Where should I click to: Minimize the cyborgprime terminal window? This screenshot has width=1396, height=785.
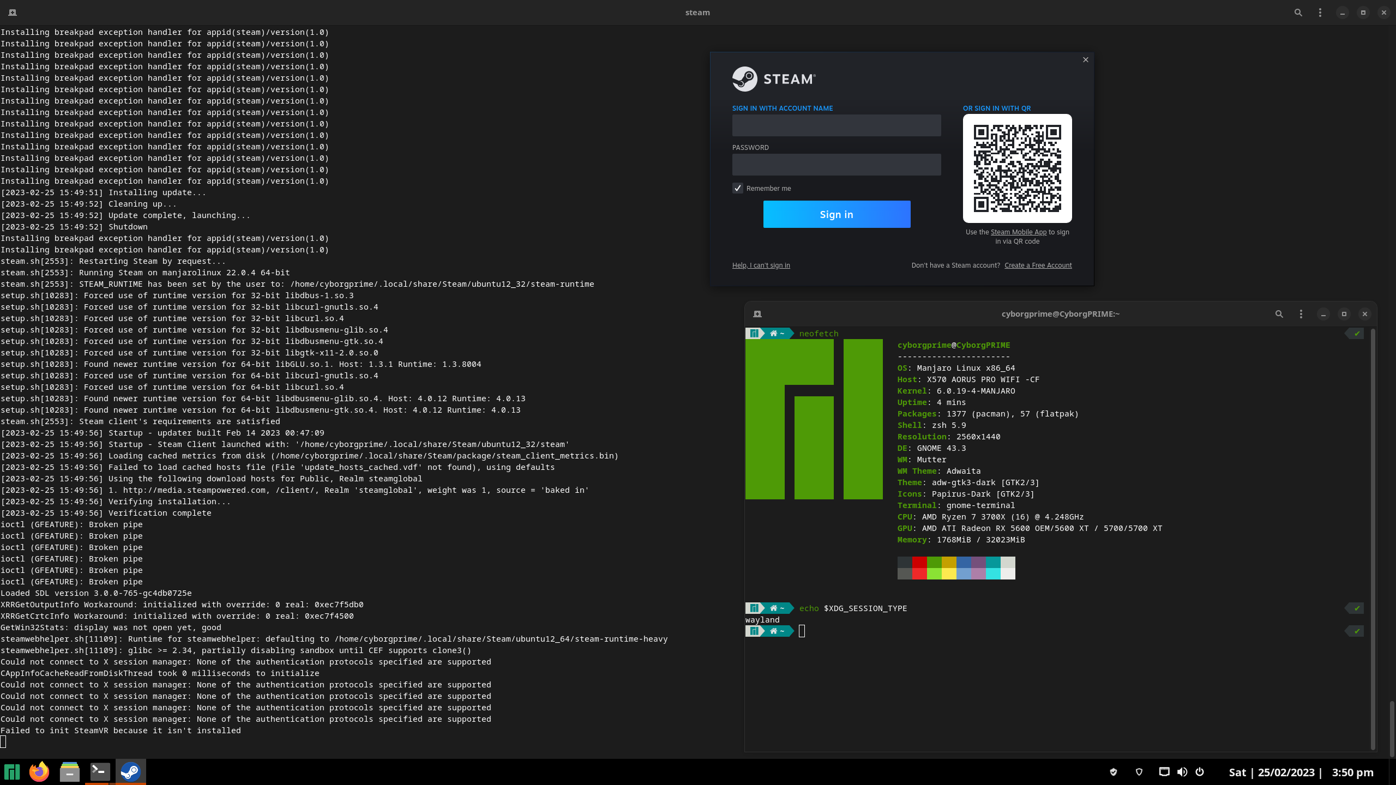[x=1323, y=314]
